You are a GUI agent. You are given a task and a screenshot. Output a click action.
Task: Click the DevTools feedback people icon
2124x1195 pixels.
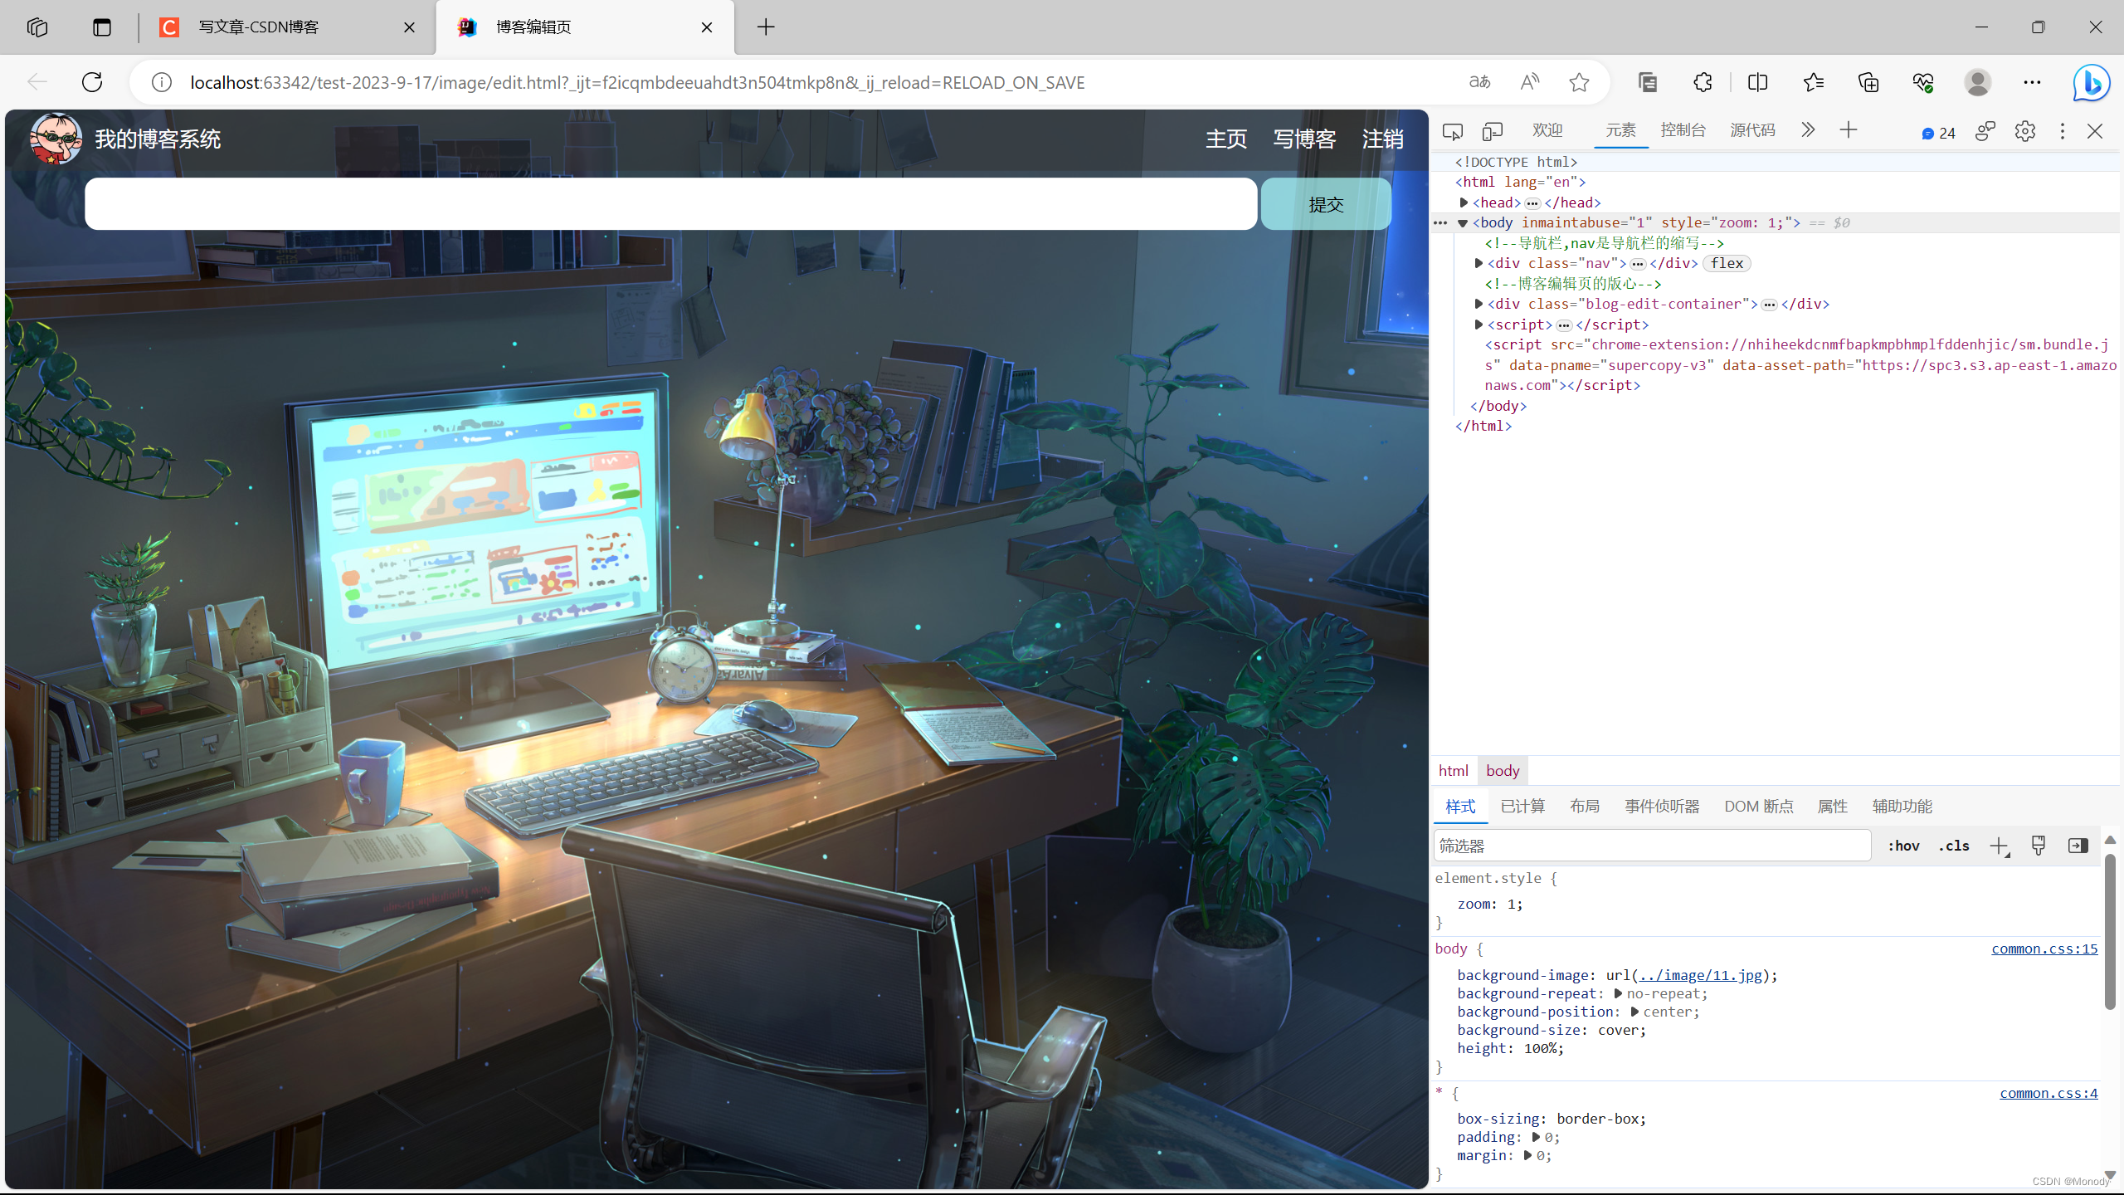pyautogui.click(x=1985, y=131)
